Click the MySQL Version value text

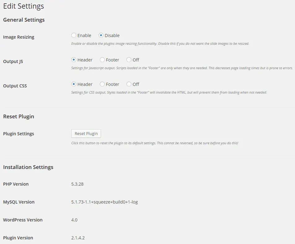(104, 202)
